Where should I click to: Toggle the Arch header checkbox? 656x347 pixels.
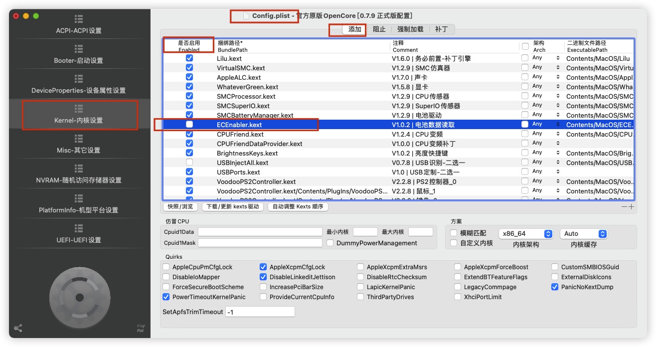pos(525,46)
